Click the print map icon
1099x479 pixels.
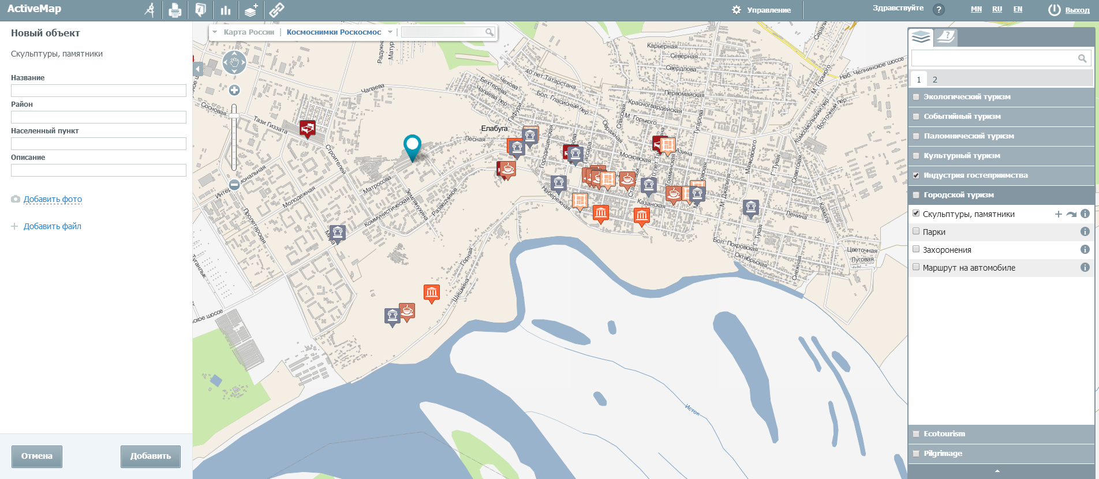tap(175, 10)
